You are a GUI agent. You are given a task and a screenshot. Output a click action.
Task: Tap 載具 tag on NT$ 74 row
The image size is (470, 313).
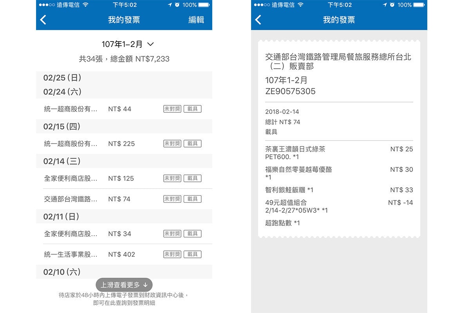point(192,199)
